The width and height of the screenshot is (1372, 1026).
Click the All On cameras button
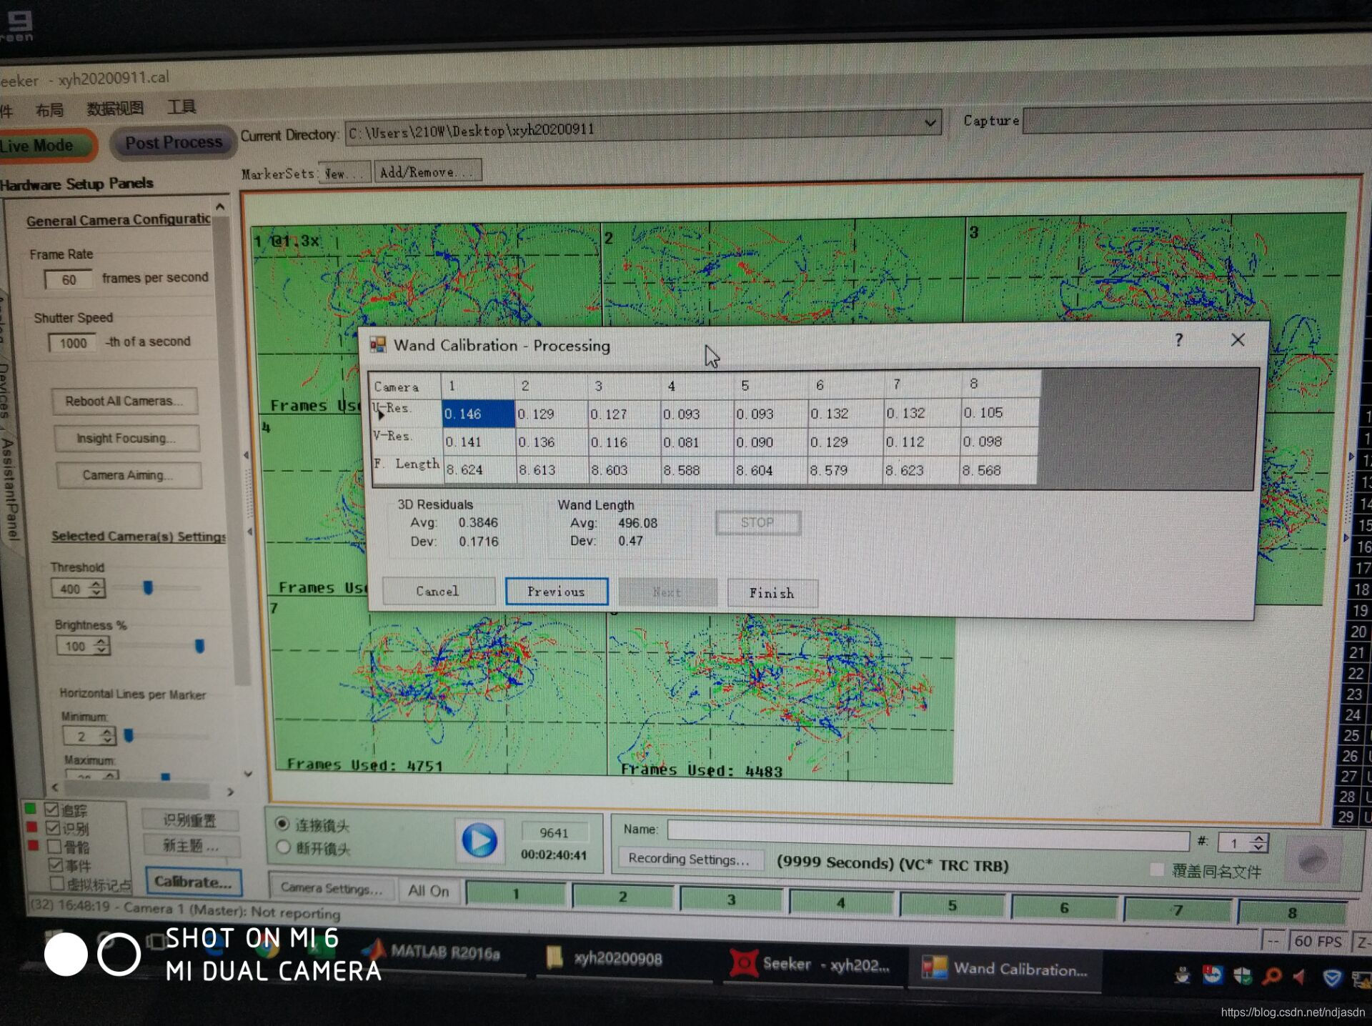pyautogui.click(x=428, y=890)
